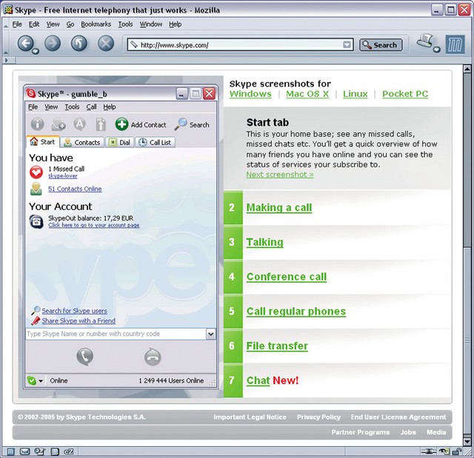Open Address Book from the status bar icon

click(55, 451)
